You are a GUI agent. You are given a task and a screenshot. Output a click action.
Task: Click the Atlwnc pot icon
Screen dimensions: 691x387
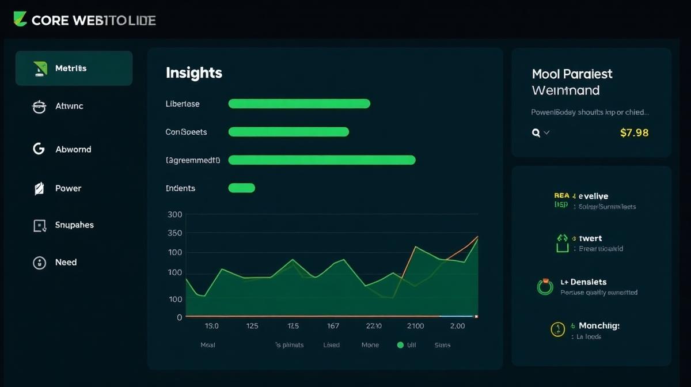[39, 106]
